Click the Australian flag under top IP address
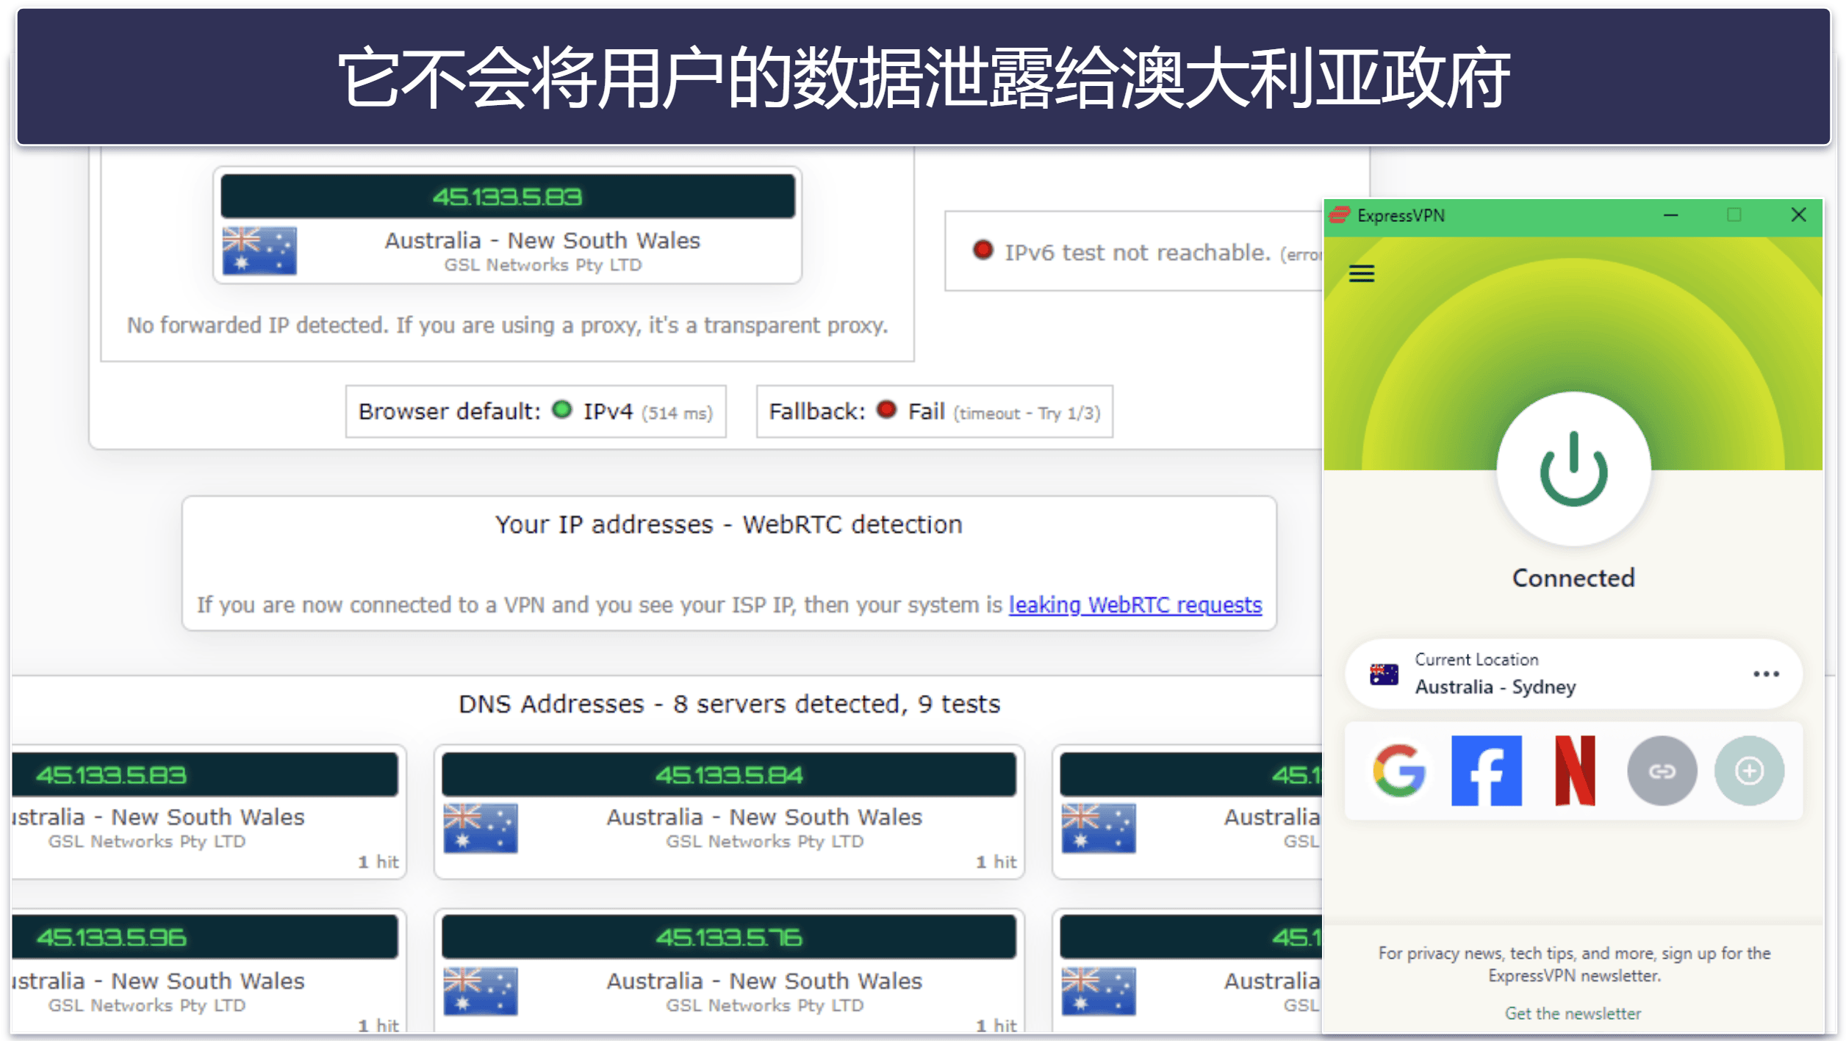The height and width of the screenshot is (1041, 1846). pos(259,251)
